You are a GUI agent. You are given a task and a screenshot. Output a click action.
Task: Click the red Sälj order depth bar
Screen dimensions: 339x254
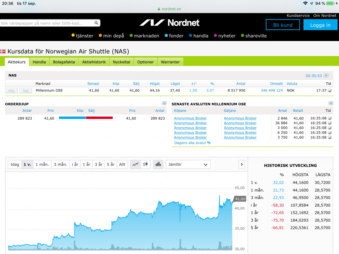point(99,118)
